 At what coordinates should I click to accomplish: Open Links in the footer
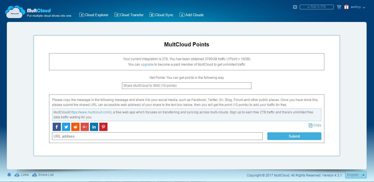click(22, 175)
